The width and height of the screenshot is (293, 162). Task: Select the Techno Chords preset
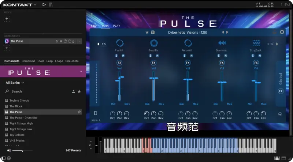[x=19, y=101]
